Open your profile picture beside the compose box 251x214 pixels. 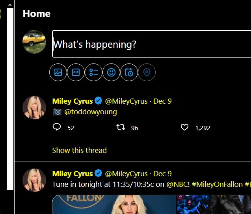pyautogui.click(x=34, y=42)
